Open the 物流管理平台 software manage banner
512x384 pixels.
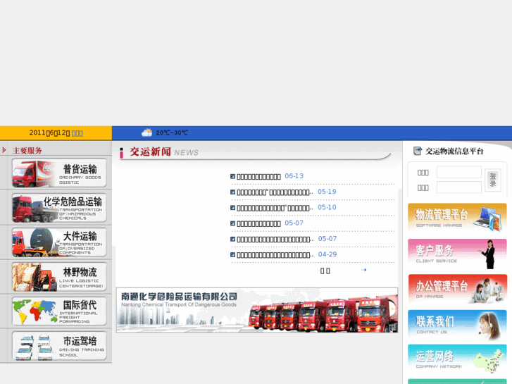(457, 218)
